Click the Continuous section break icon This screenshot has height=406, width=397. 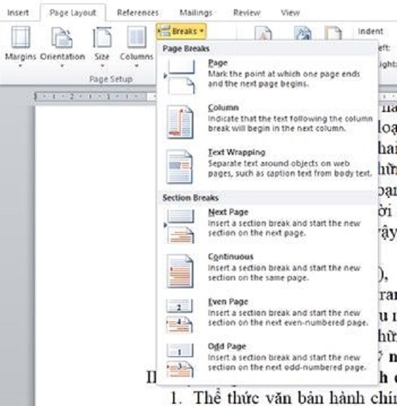180,271
